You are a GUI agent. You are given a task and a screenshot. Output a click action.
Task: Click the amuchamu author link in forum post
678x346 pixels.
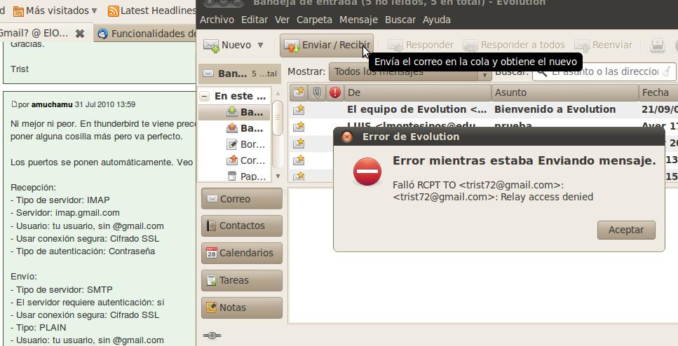tap(52, 104)
